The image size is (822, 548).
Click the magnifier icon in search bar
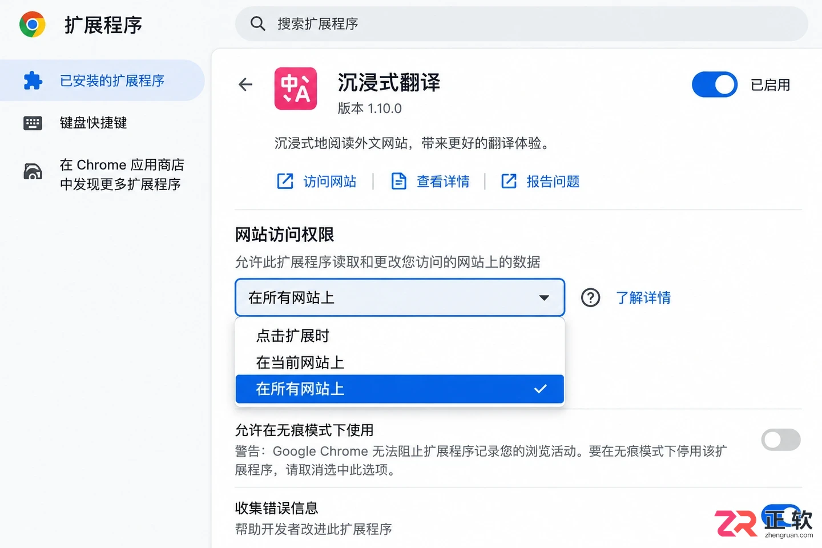coord(258,24)
